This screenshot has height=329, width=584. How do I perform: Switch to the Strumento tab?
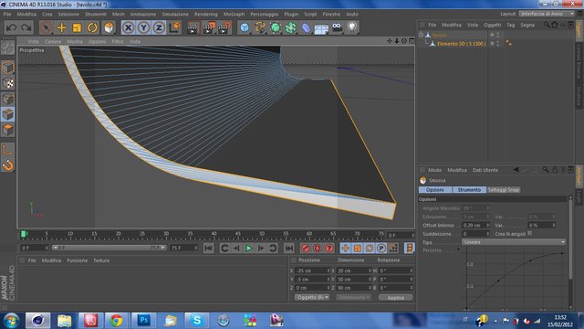tap(469, 190)
